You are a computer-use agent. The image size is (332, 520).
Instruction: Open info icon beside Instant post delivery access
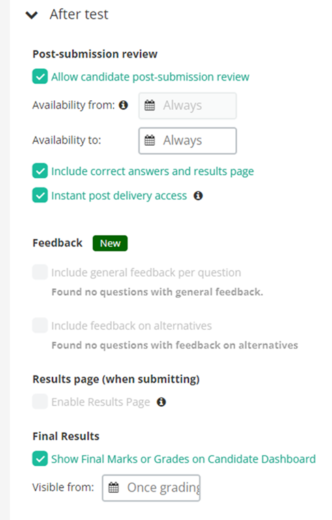pos(198,196)
